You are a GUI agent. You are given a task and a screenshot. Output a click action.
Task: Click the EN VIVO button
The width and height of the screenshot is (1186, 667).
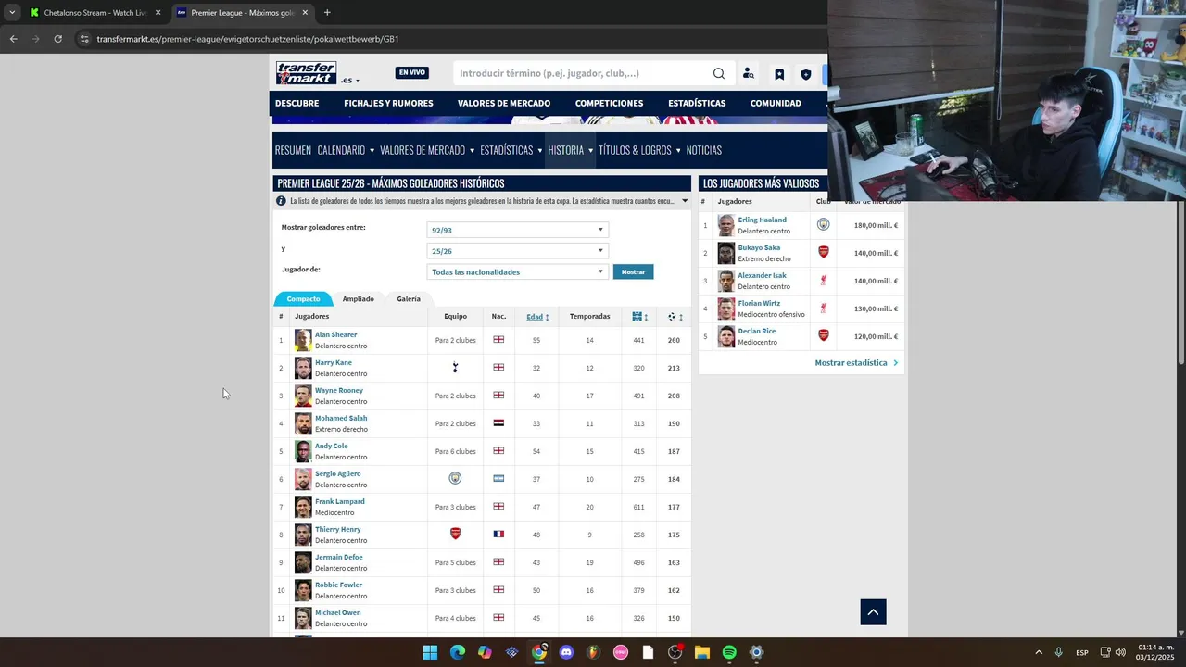pos(412,72)
